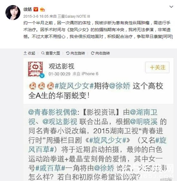Open the #戚百草# hashtag link
Image resolution: width=177 pixels, height=181 pixels.
coord(50,168)
